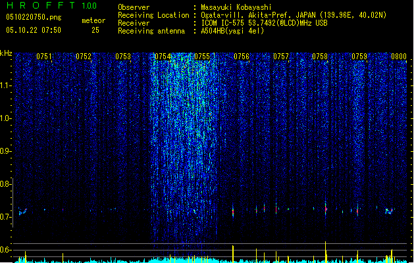
Task: Click the 0754 time marker
Action: [163, 57]
